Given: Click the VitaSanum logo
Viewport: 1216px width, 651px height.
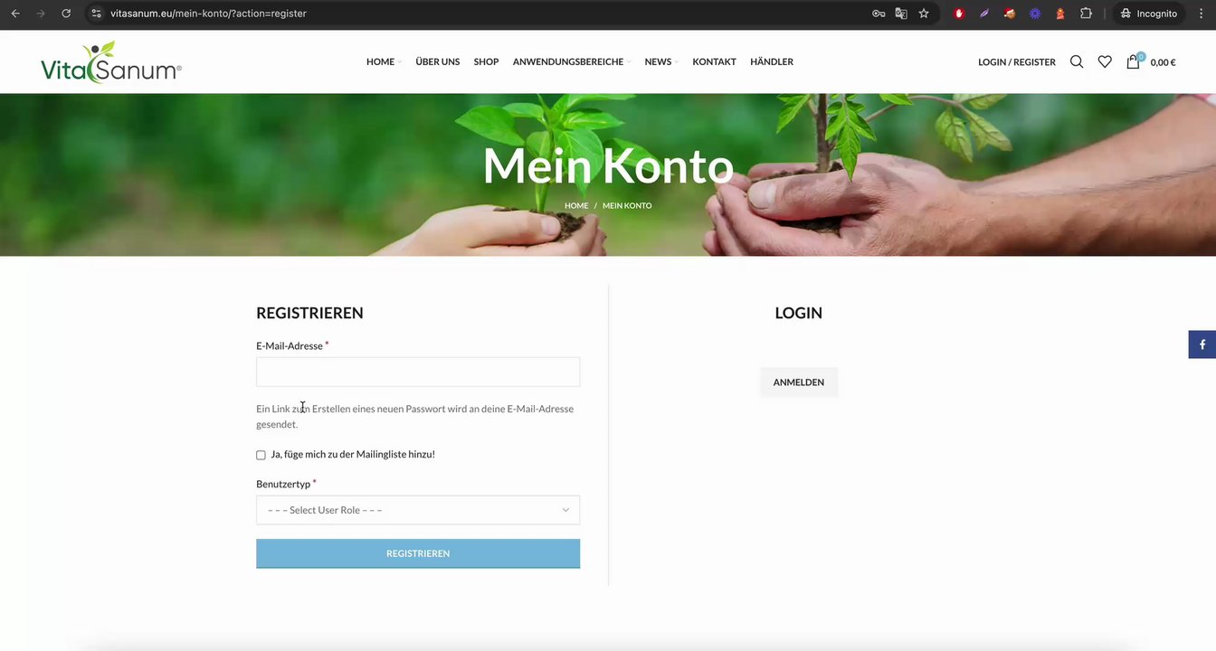Looking at the screenshot, I should 111,61.
